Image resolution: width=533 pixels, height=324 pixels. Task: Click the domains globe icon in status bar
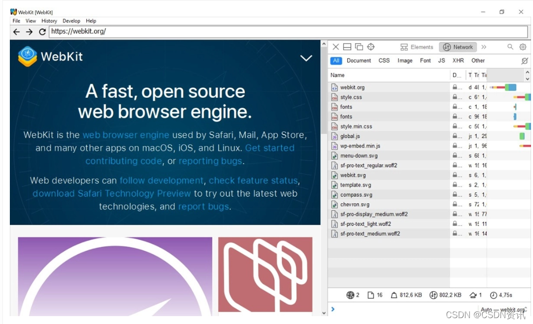coord(350,295)
